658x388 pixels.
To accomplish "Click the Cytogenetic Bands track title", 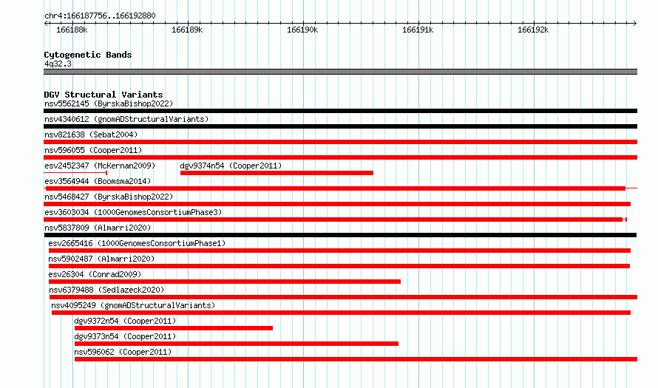I will (x=88, y=55).
